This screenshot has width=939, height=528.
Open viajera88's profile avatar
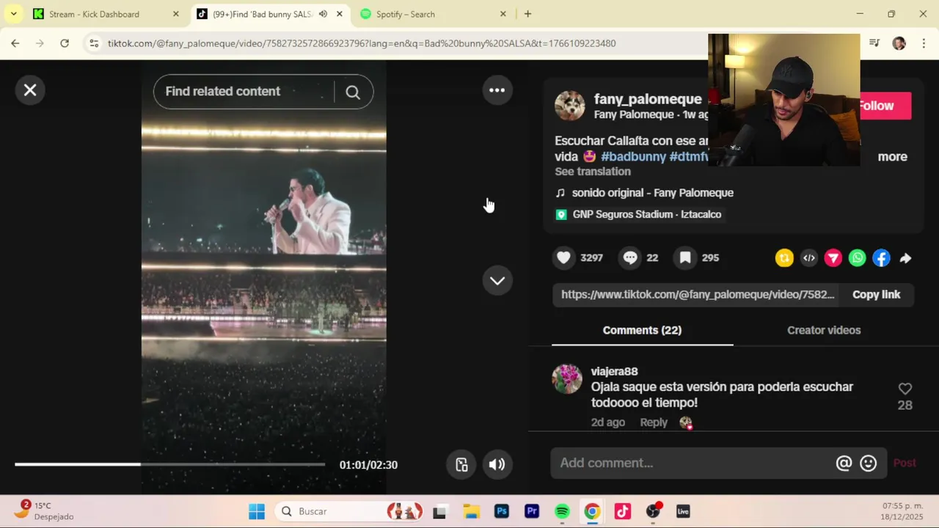click(567, 379)
